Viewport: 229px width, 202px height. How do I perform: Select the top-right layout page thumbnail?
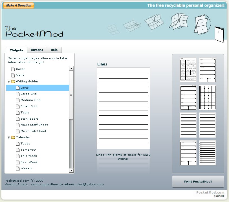207,69
